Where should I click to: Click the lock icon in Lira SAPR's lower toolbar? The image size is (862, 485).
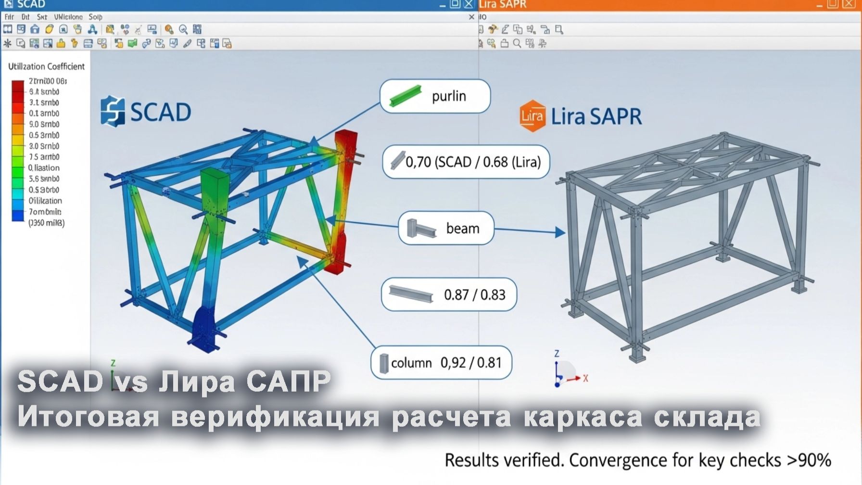tap(504, 45)
